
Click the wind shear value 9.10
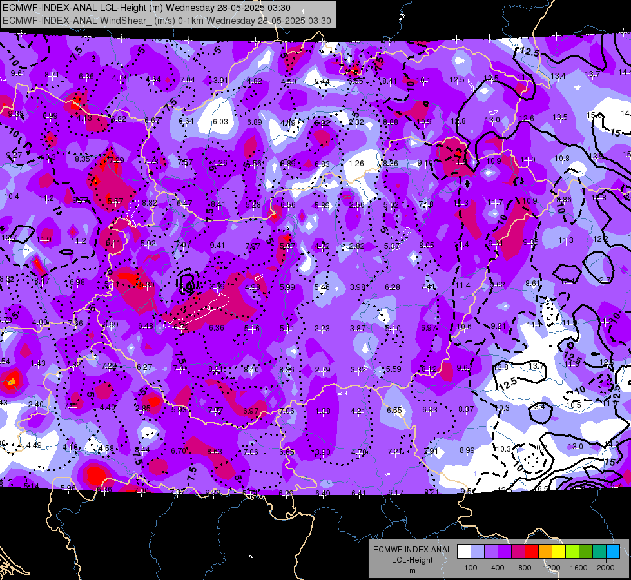tap(425, 162)
